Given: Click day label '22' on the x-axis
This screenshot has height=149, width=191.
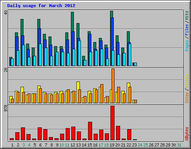Looking at the screenshot, I should click(x=129, y=145).
